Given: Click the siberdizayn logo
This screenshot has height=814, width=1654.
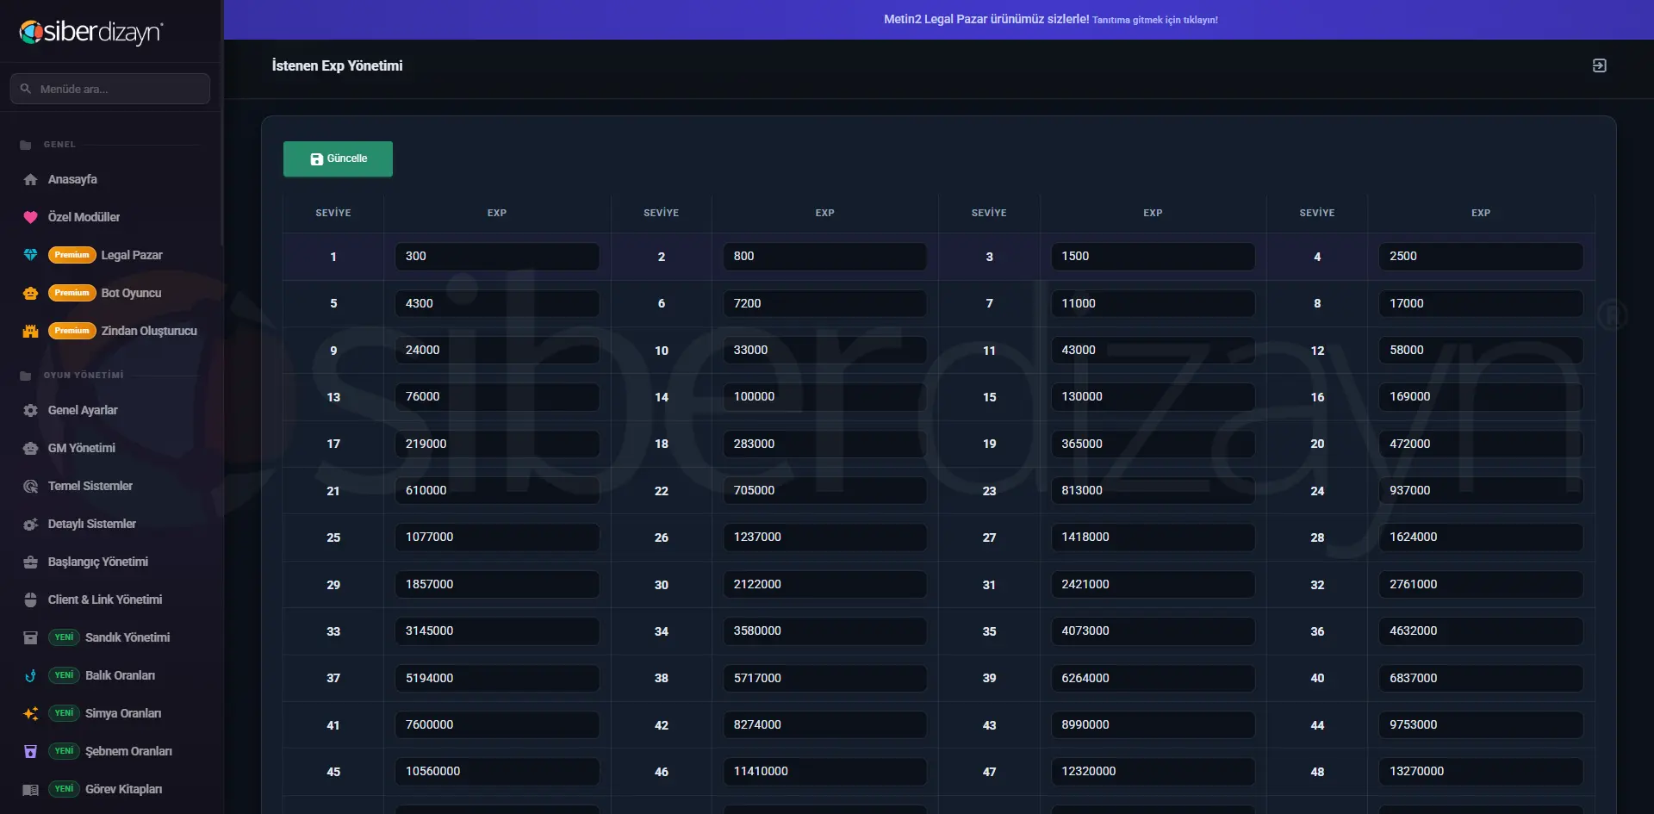Looking at the screenshot, I should (x=90, y=32).
